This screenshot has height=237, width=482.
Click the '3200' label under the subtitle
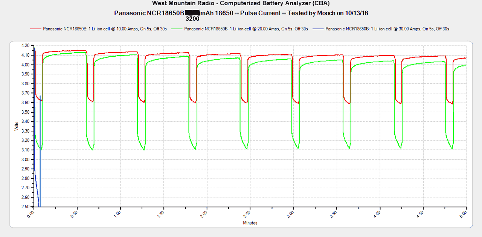pyautogui.click(x=192, y=18)
